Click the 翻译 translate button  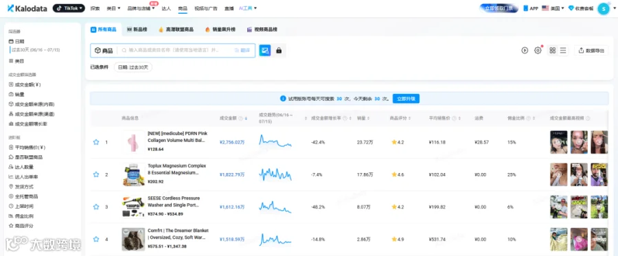click(242, 50)
